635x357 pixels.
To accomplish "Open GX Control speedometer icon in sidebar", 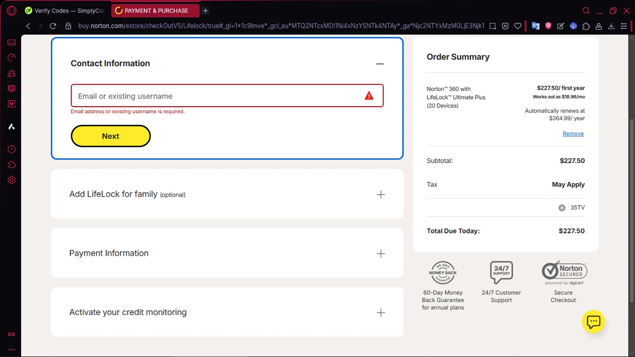I will pyautogui.click(x=11, y=58).
